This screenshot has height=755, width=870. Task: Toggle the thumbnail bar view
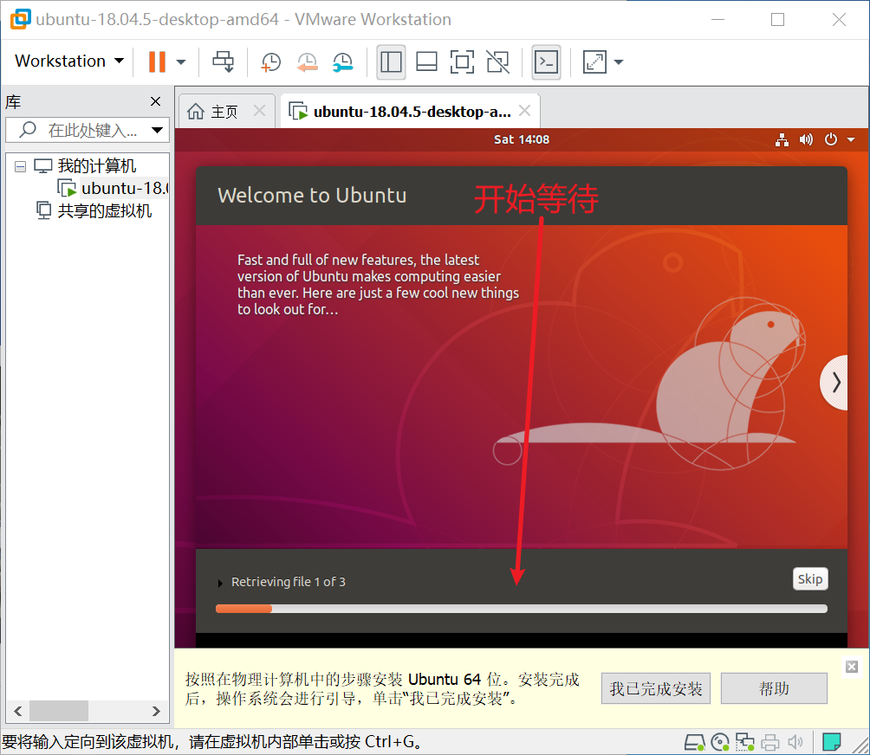426,62
